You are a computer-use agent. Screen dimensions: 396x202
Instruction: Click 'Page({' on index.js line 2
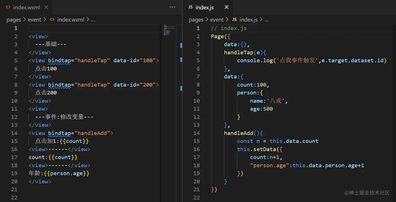click(221, 36)
